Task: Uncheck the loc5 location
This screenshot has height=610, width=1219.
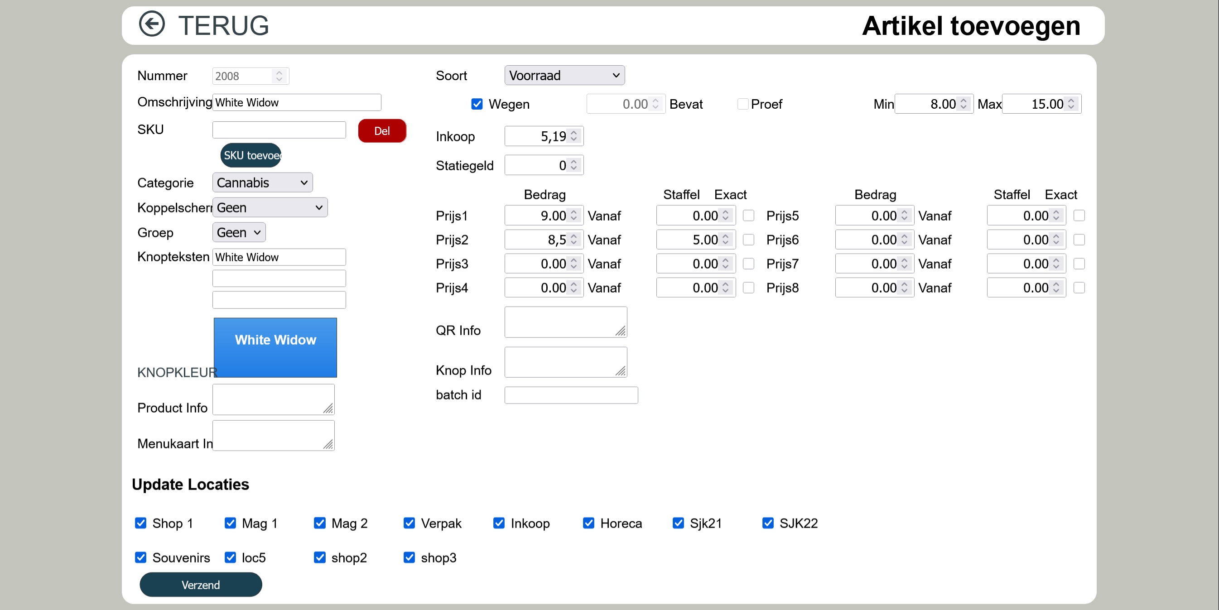Action: point(230,557)
